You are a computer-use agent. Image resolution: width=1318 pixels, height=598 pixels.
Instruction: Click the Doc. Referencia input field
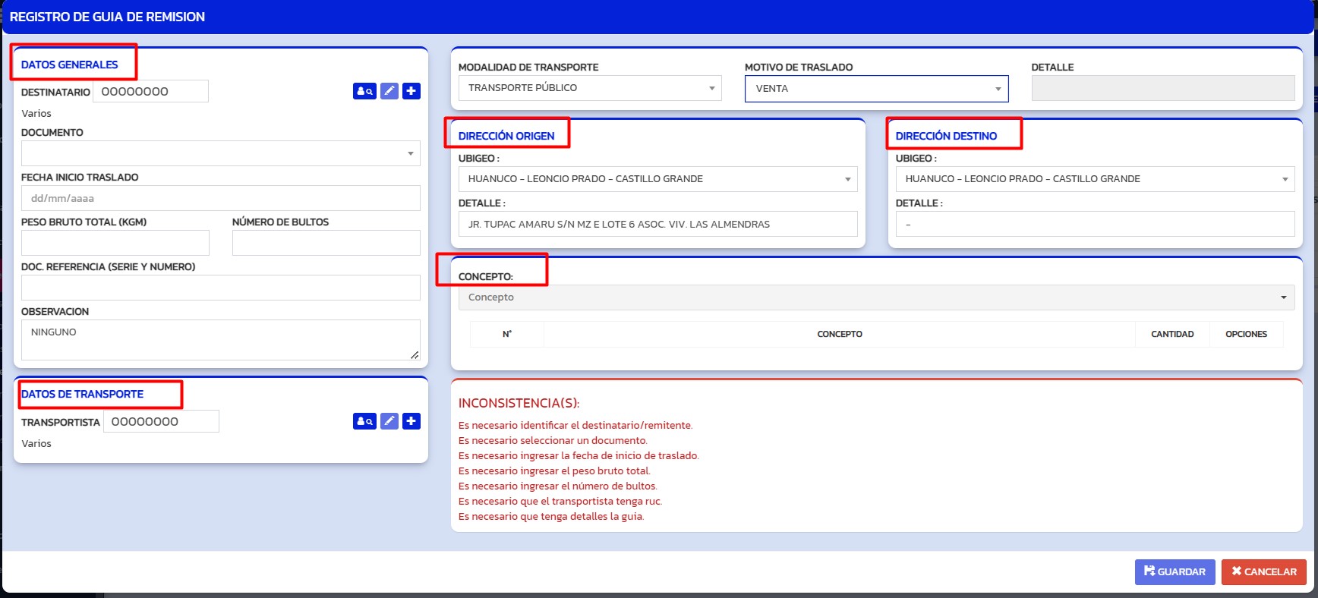pos(220,288)
